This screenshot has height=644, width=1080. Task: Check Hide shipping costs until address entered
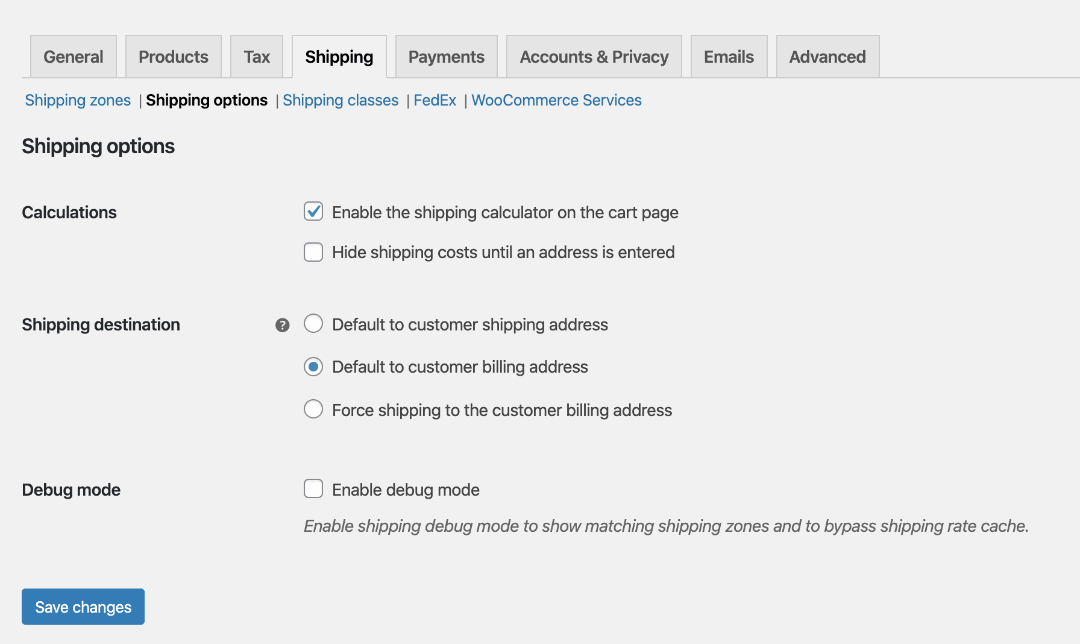[x=313, y=252]
